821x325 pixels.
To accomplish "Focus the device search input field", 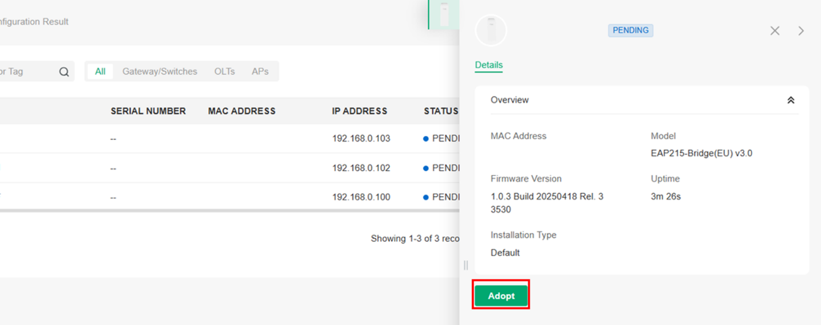I will pyautogui.click(x=26, y=72).
